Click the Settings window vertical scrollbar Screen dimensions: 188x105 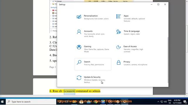168,60
